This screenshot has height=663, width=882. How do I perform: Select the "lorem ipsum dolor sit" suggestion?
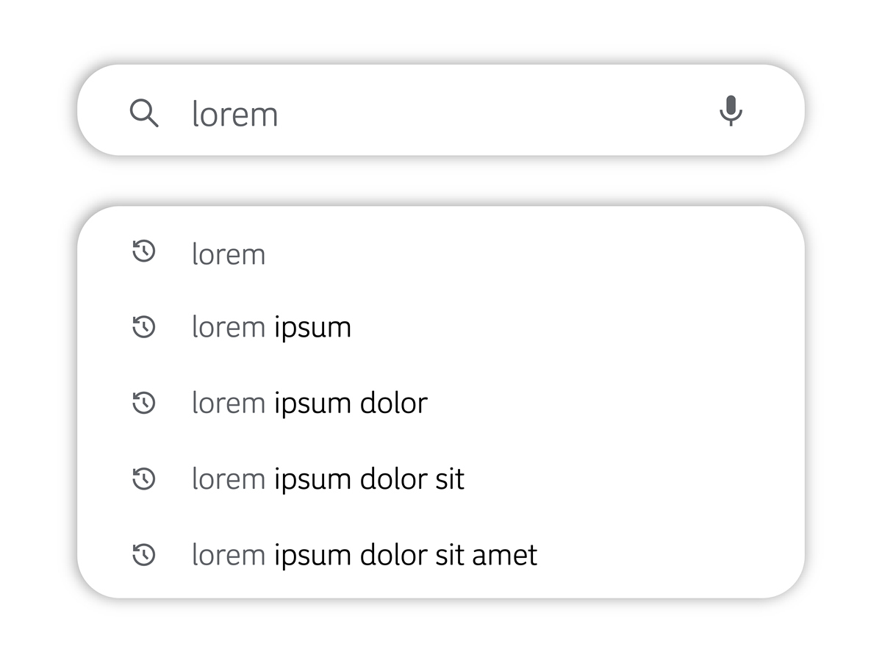click(x=328, y=479)
